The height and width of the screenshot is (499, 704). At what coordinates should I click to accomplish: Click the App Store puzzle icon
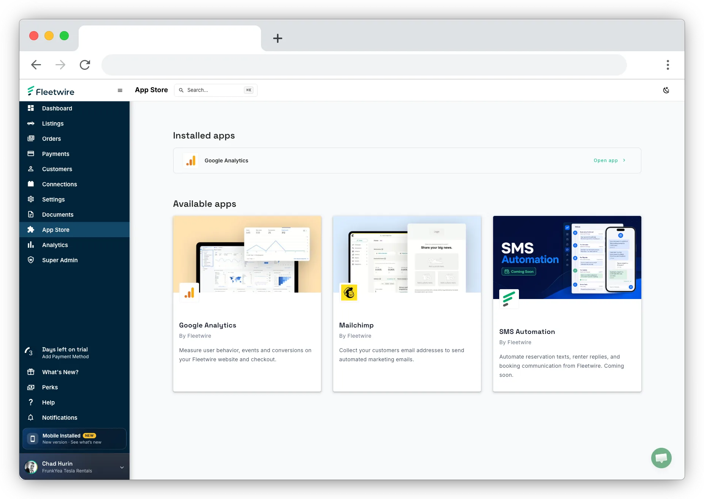click(31, 230)
